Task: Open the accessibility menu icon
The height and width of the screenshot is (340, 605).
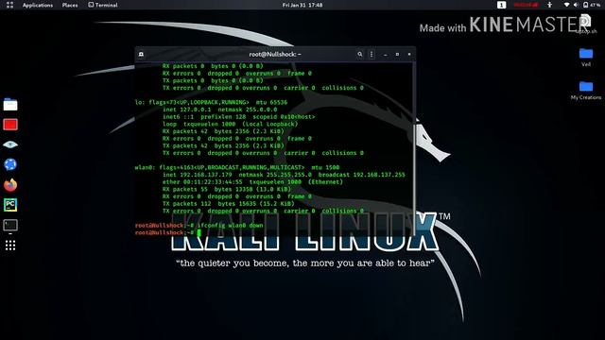Action: click(550, 5)
